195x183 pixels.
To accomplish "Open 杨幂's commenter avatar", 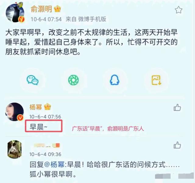I will [14, 112].
